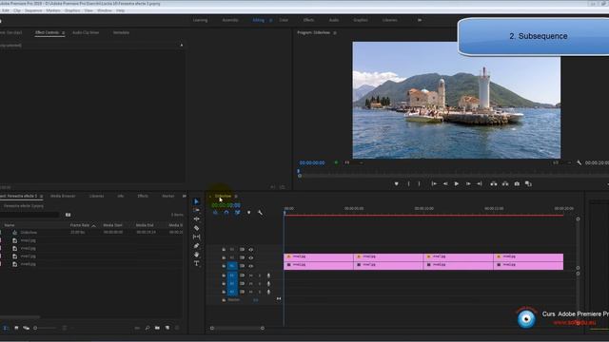This screenshot has height=342, width=609.
Task: Toggle V1 track output eye
Action: point(251,266)
